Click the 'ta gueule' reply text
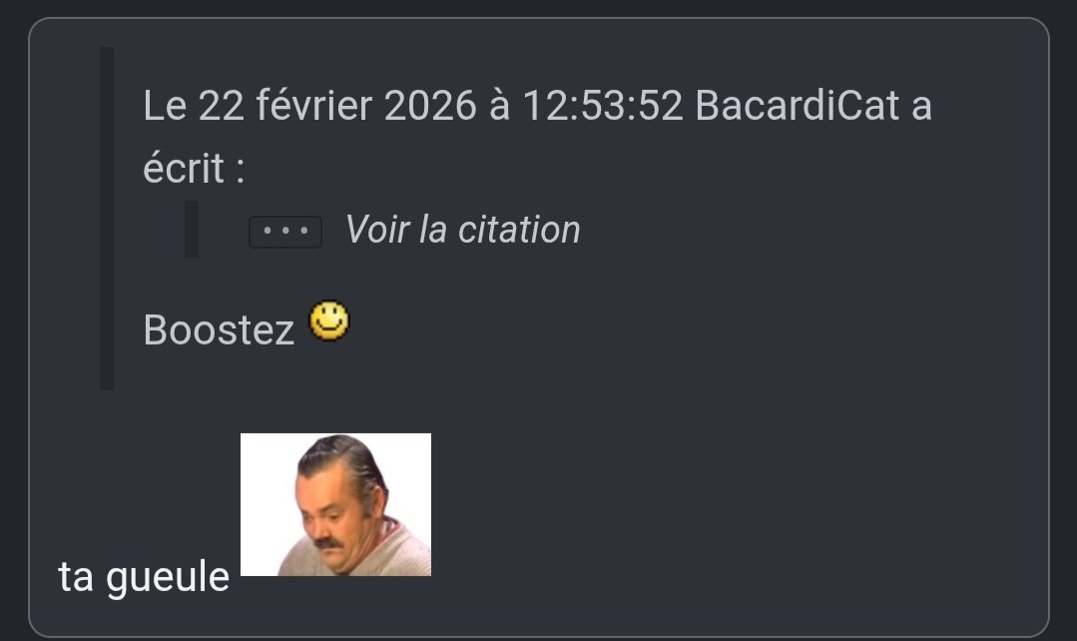The image size is (1077, 641). coord(144,577)
